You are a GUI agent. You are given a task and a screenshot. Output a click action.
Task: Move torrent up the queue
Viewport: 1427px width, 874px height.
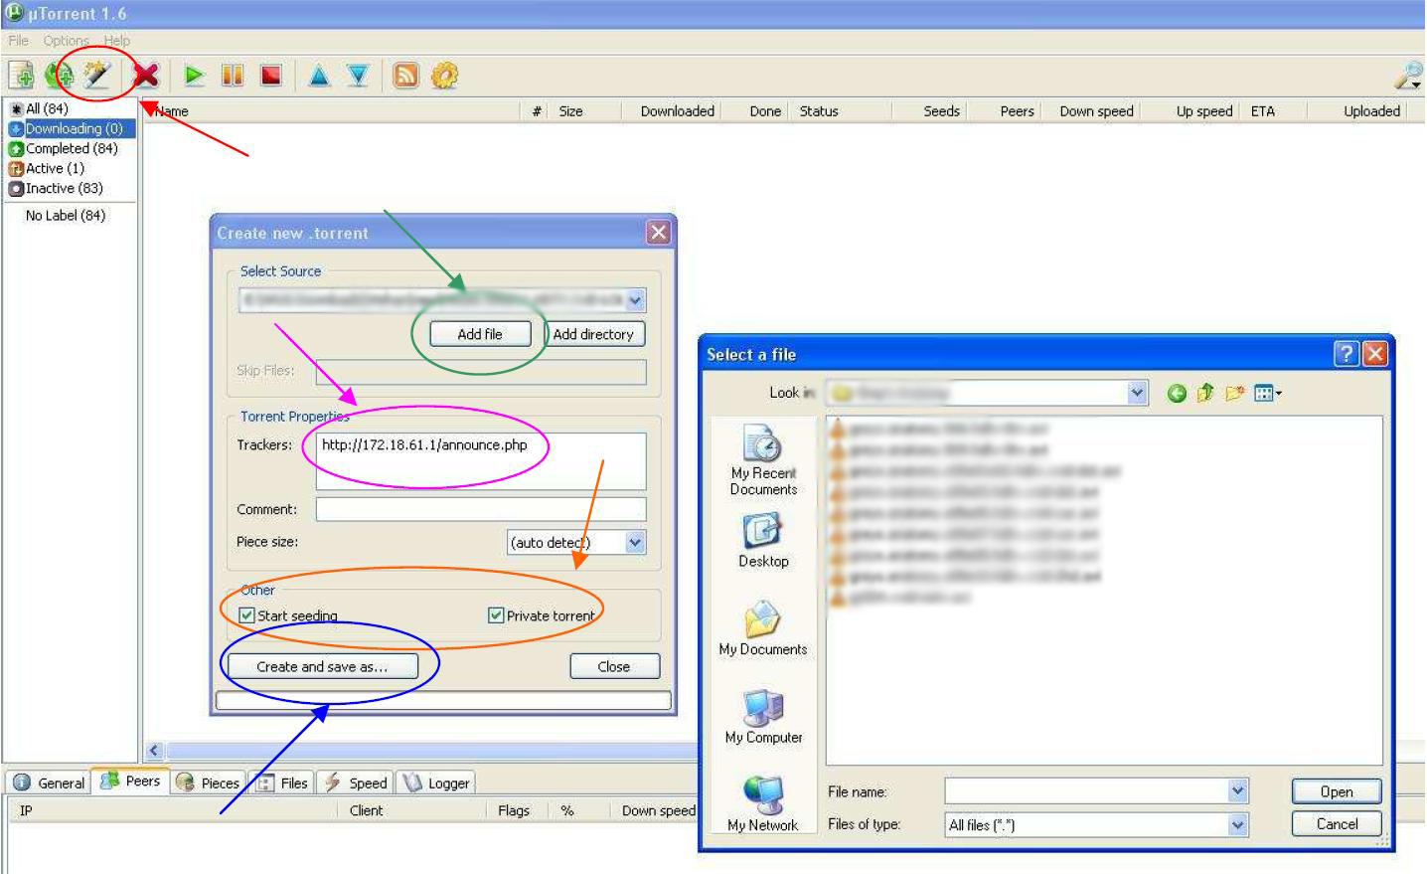(x=319, y=76)
